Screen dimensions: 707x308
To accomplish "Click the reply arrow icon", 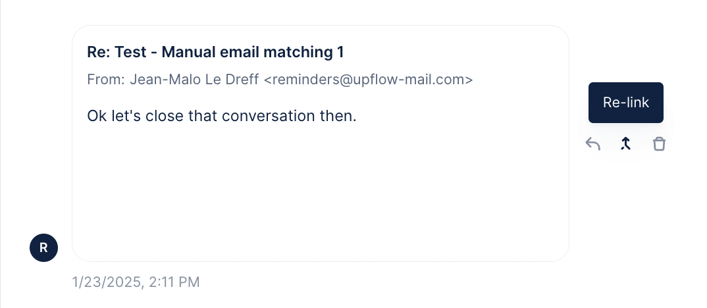I will point(593,144).
